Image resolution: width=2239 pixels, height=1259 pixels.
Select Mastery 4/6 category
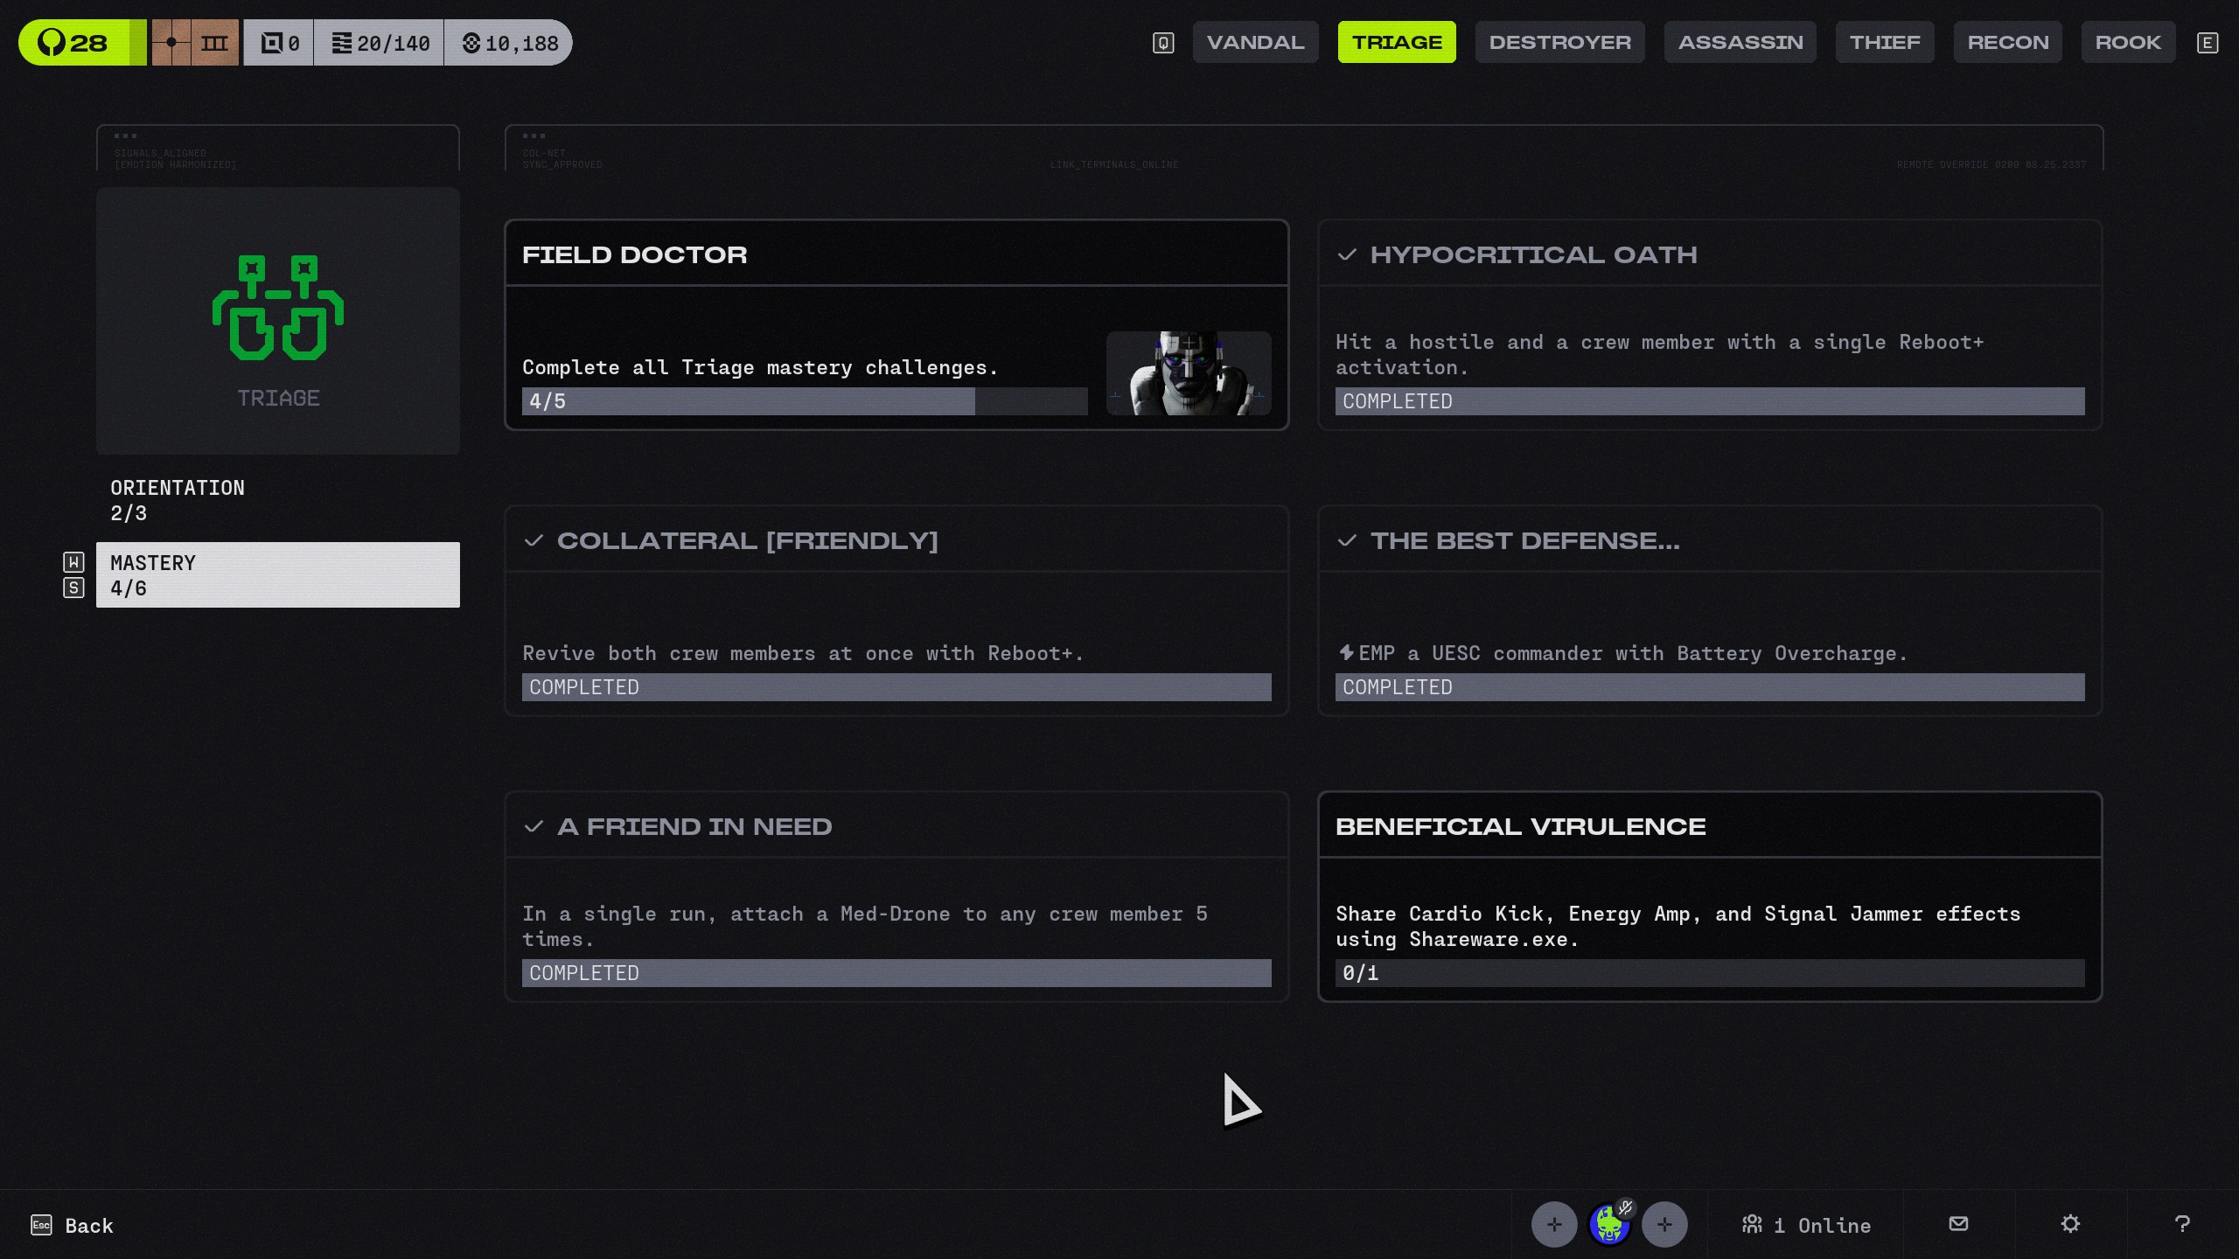[278, 575]
